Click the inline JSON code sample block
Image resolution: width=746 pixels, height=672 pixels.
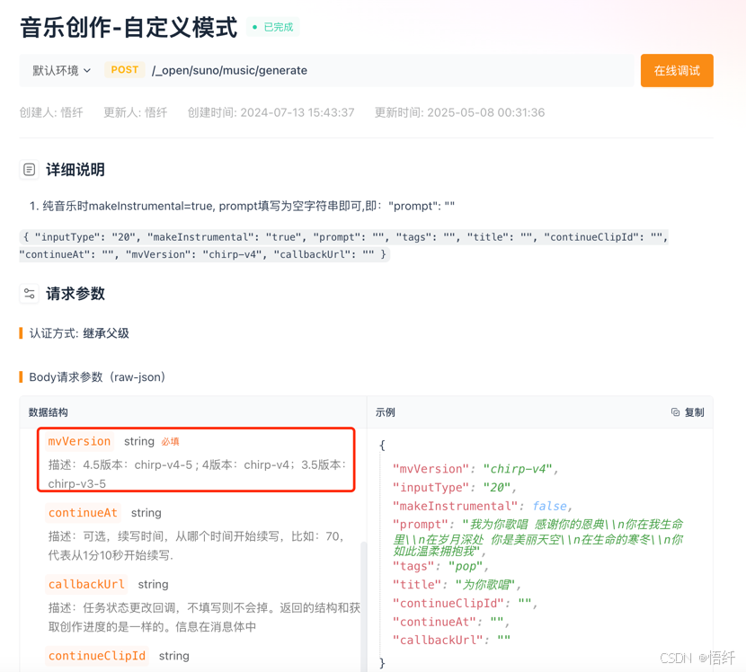click(x=343, y=245)
